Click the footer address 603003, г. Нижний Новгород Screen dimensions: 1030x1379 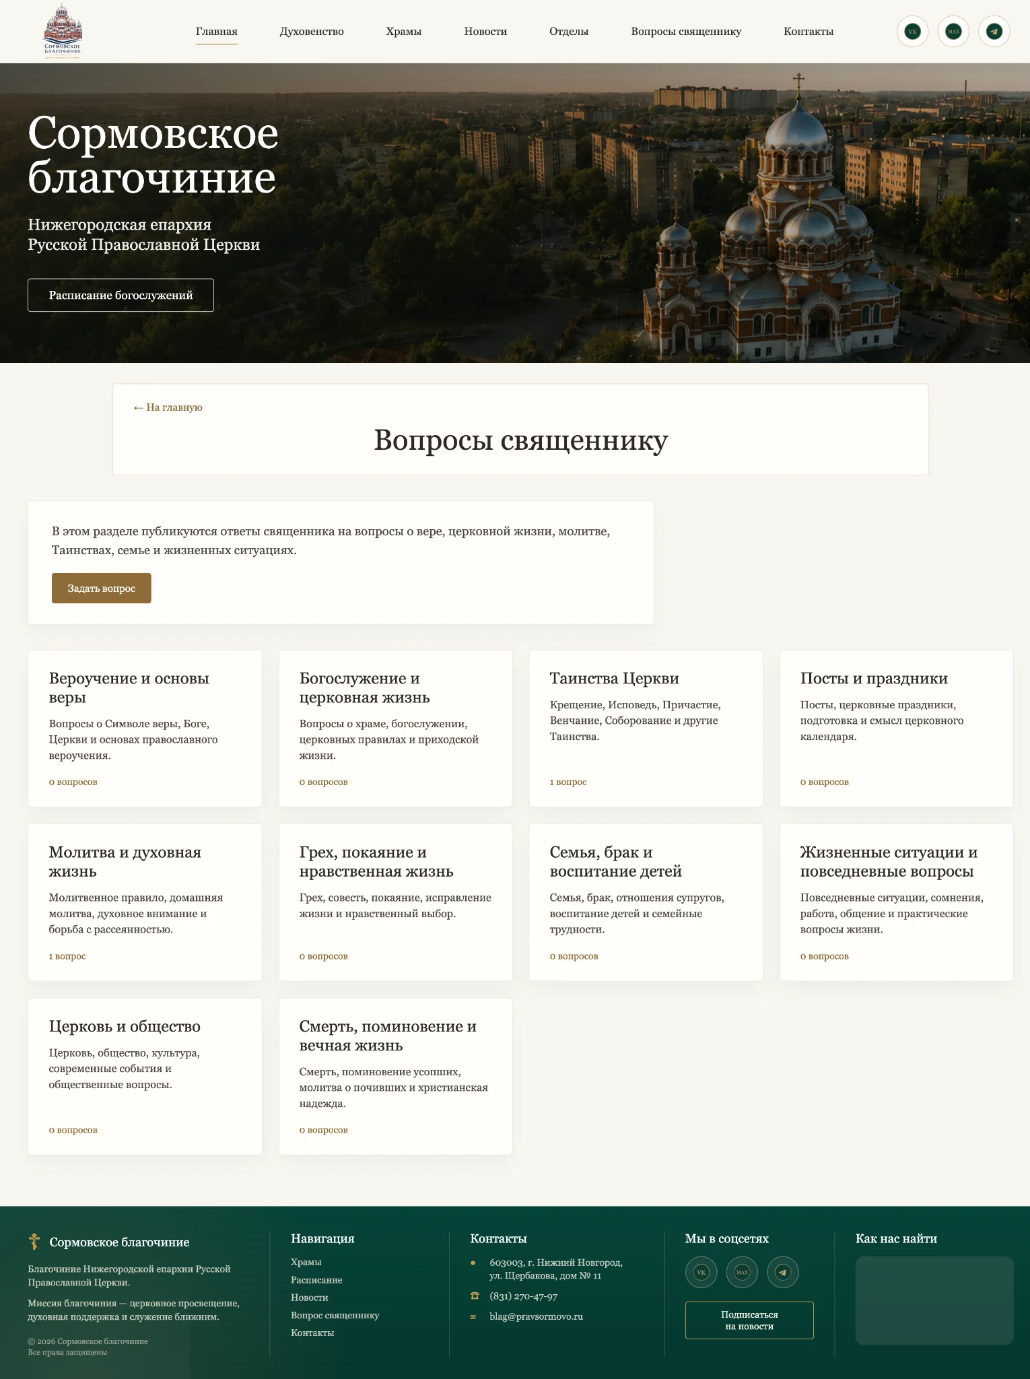coord(556,1269)
